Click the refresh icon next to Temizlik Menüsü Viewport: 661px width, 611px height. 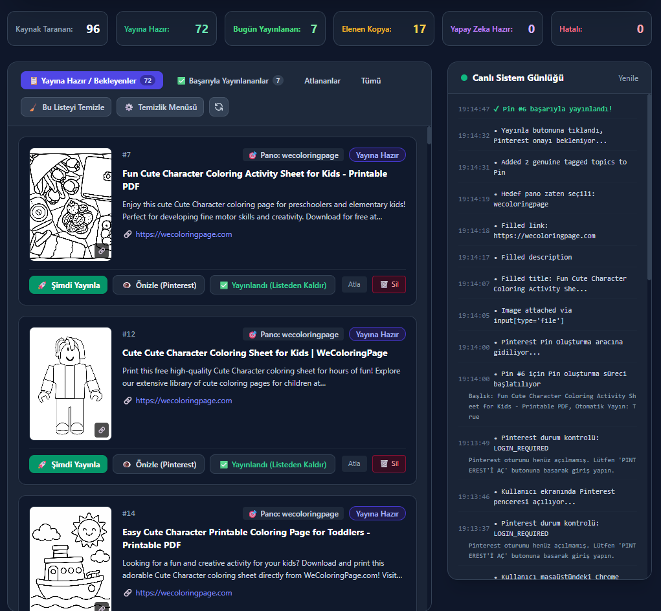pyautogui.click(x=219, y=107)
